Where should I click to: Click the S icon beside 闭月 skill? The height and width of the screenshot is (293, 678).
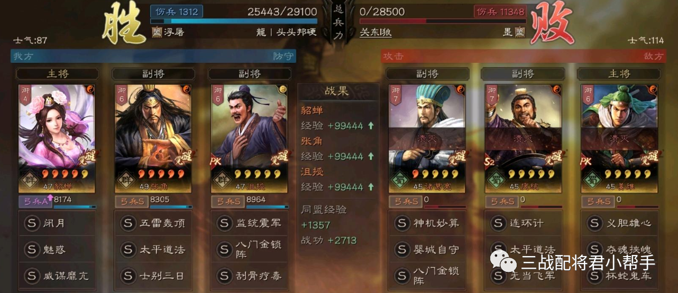[31, 223]
